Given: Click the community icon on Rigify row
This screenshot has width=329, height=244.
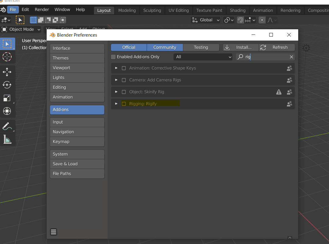Looking at the screenshot, I should click(x=289, y=104).
